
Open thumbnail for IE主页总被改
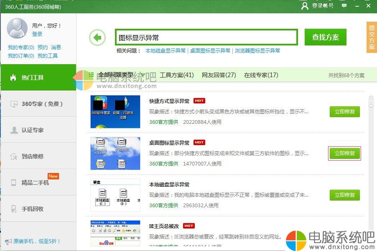point(115,233)
